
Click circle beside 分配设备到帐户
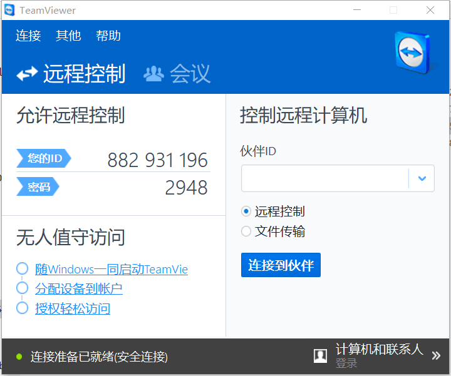[x=22, y=288]
